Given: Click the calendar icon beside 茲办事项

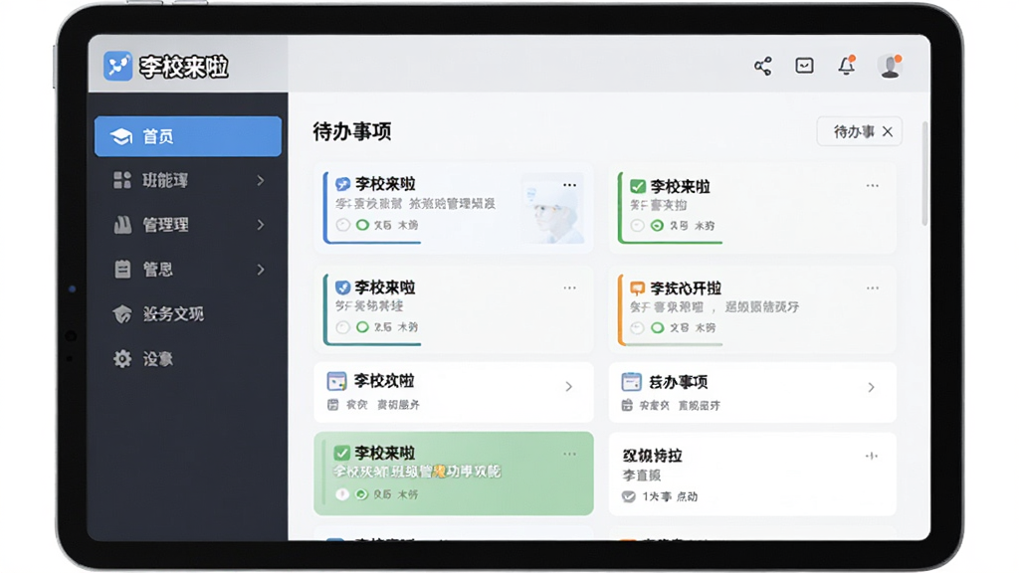Looking at the screenshot, I should tap(631, 382).
